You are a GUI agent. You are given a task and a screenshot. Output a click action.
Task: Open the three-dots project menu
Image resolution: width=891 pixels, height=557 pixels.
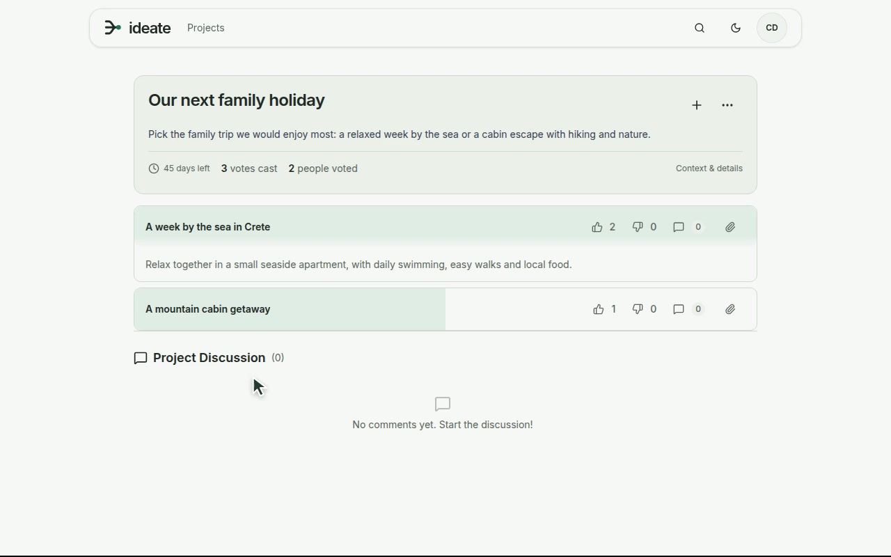click(727, 105)
